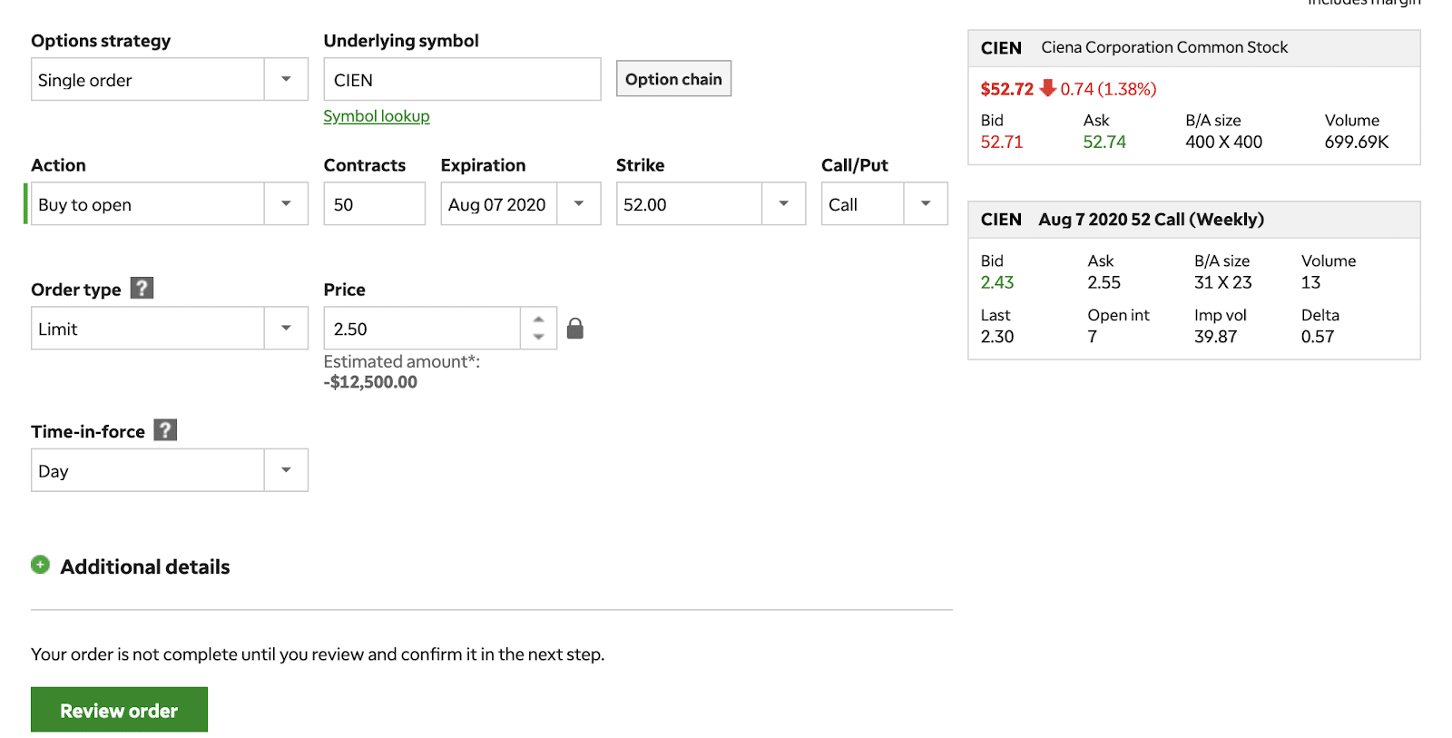The height and width of the screenshot is (738, 1452).
Task: Click the red down arrow price change icon
Action: pos(1047,88)
